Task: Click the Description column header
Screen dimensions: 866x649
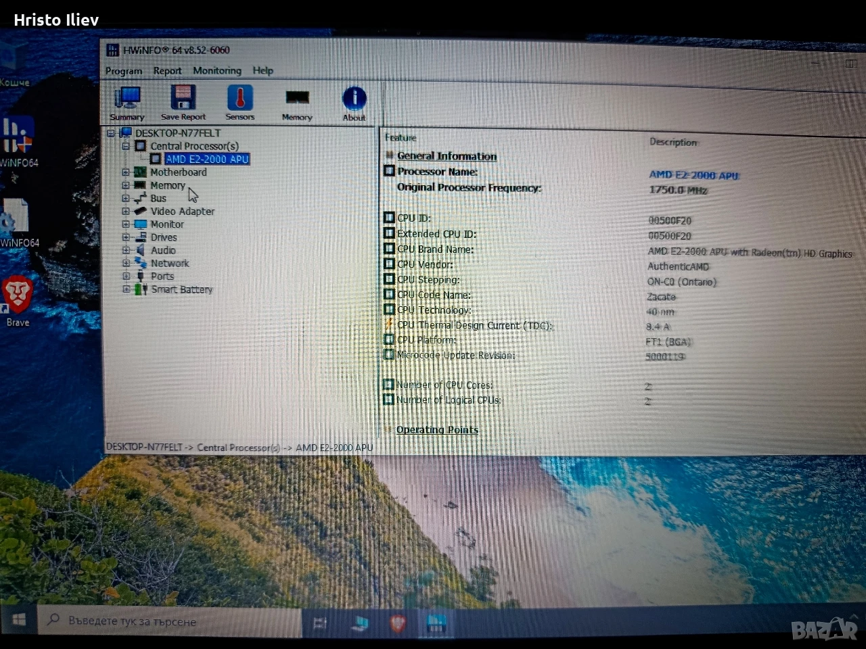Action: click(x=673, y=142)
